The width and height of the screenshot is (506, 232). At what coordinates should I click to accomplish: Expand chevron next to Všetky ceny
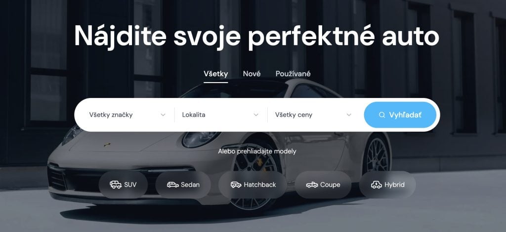pos(349,115)
